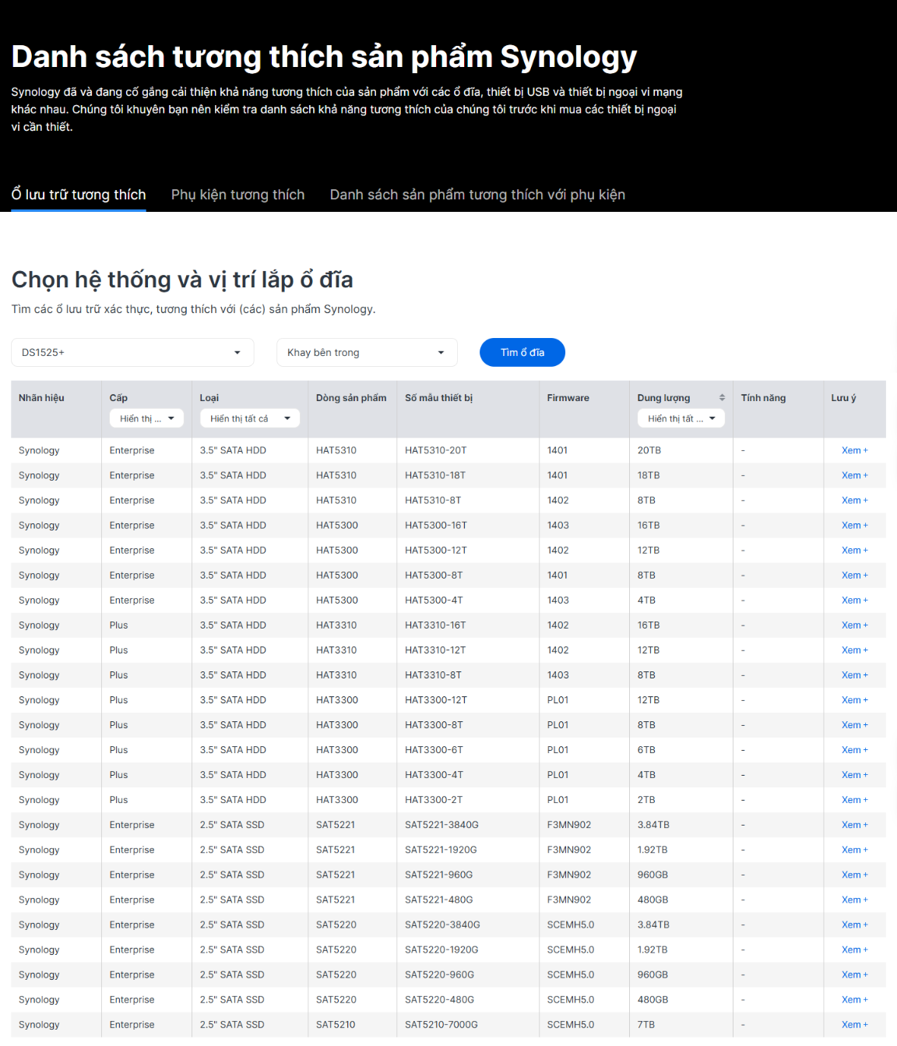Screen dimensions: 897x1046
Task: Expand the Loại 'Hiển thị tất cả' filter
Action: pyautogui.click(x=250, y=419)
